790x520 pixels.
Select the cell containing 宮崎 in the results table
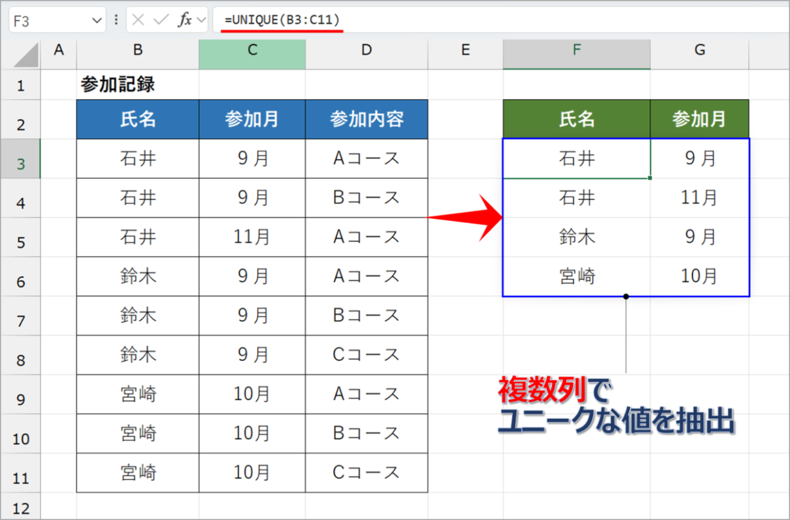coord(576,276)
